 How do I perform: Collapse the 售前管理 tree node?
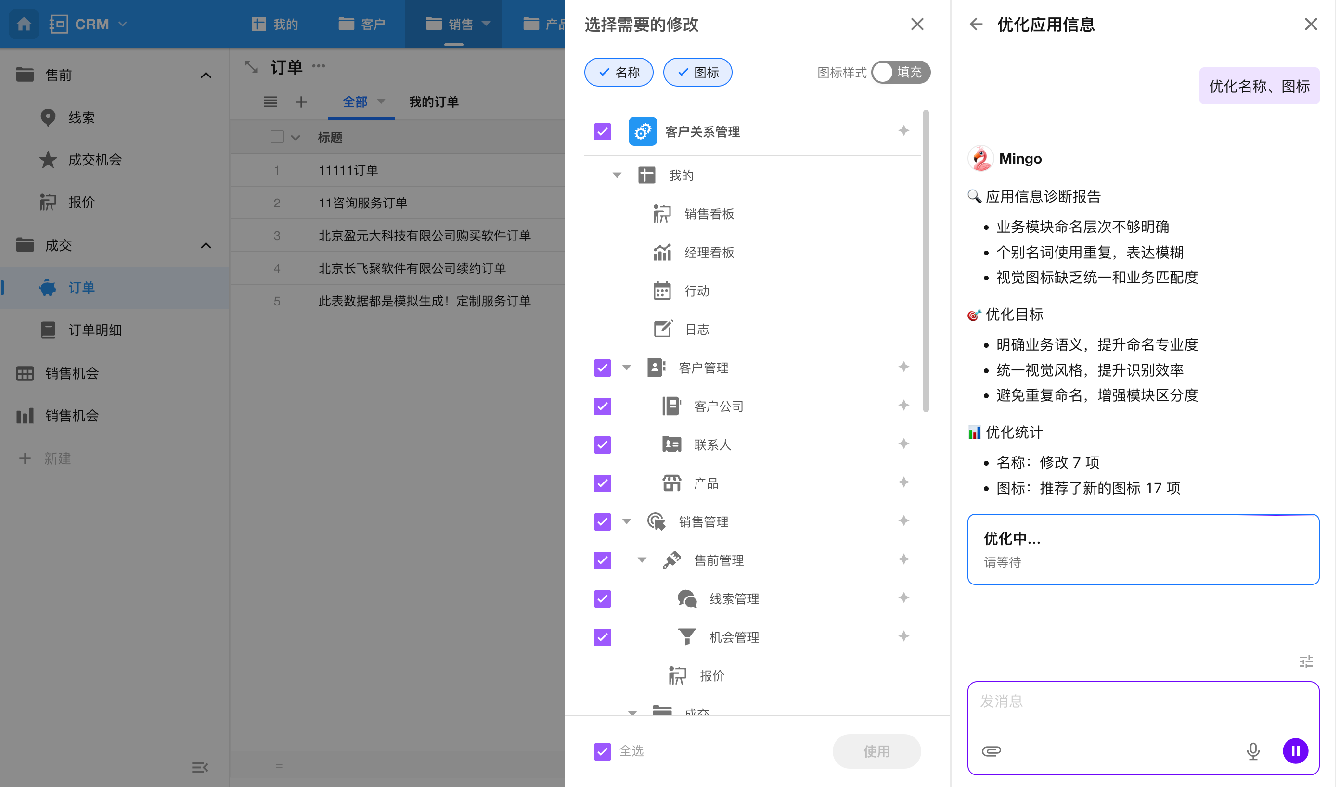click(642, 559)
